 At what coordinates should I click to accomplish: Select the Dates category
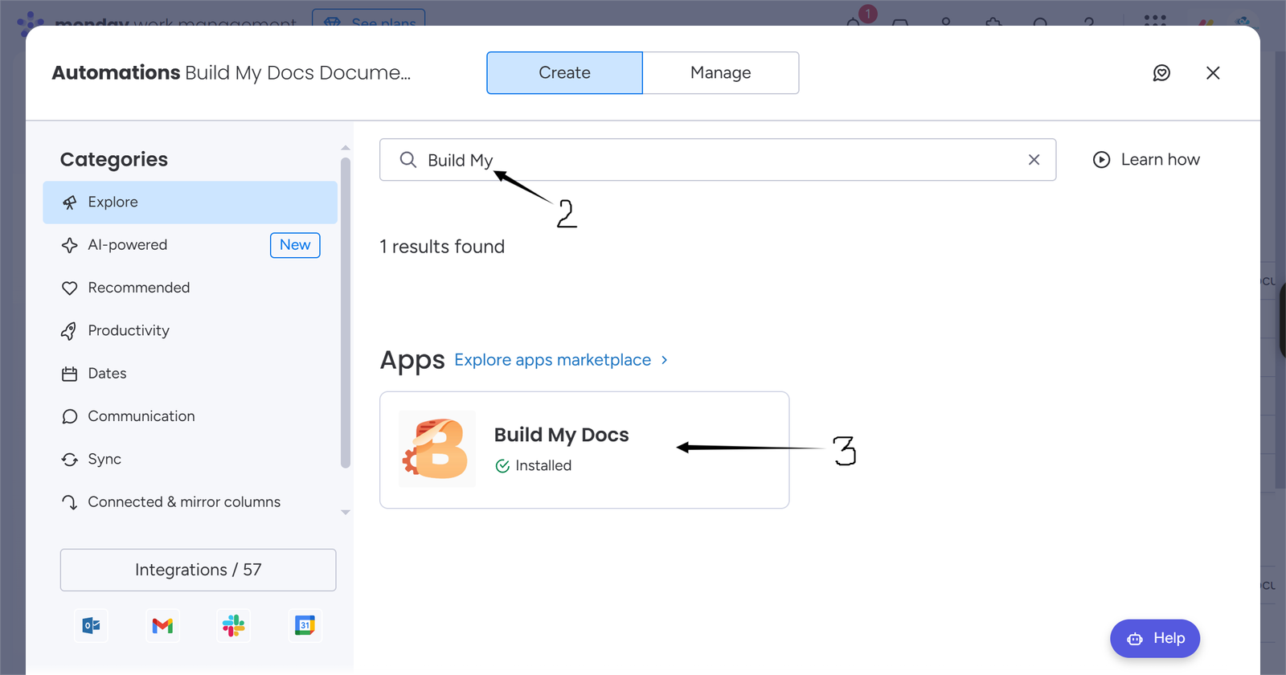190,374
